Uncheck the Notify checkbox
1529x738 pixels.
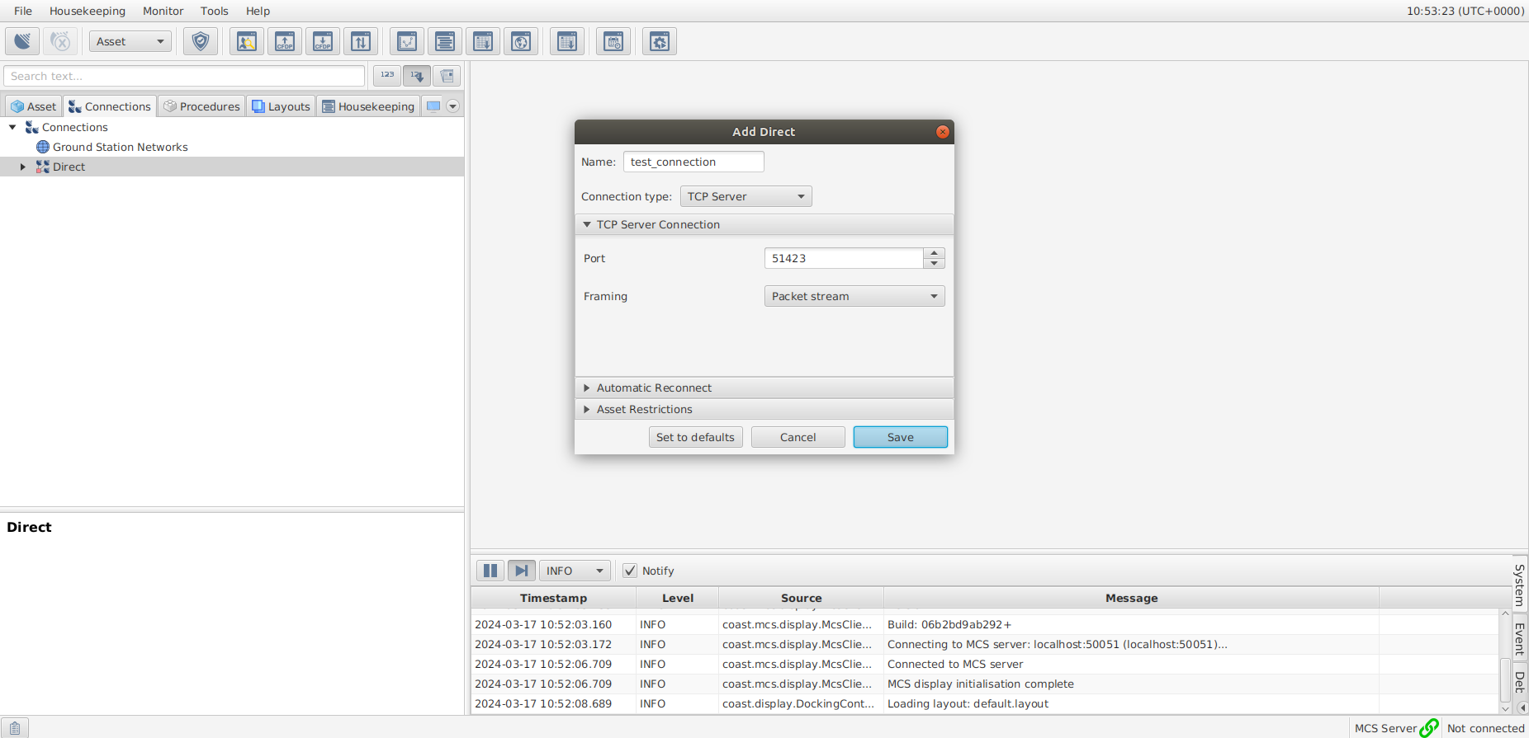click(x=630, y=571)
